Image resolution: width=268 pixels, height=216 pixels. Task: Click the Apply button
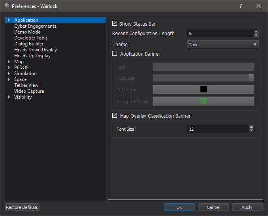247,207
